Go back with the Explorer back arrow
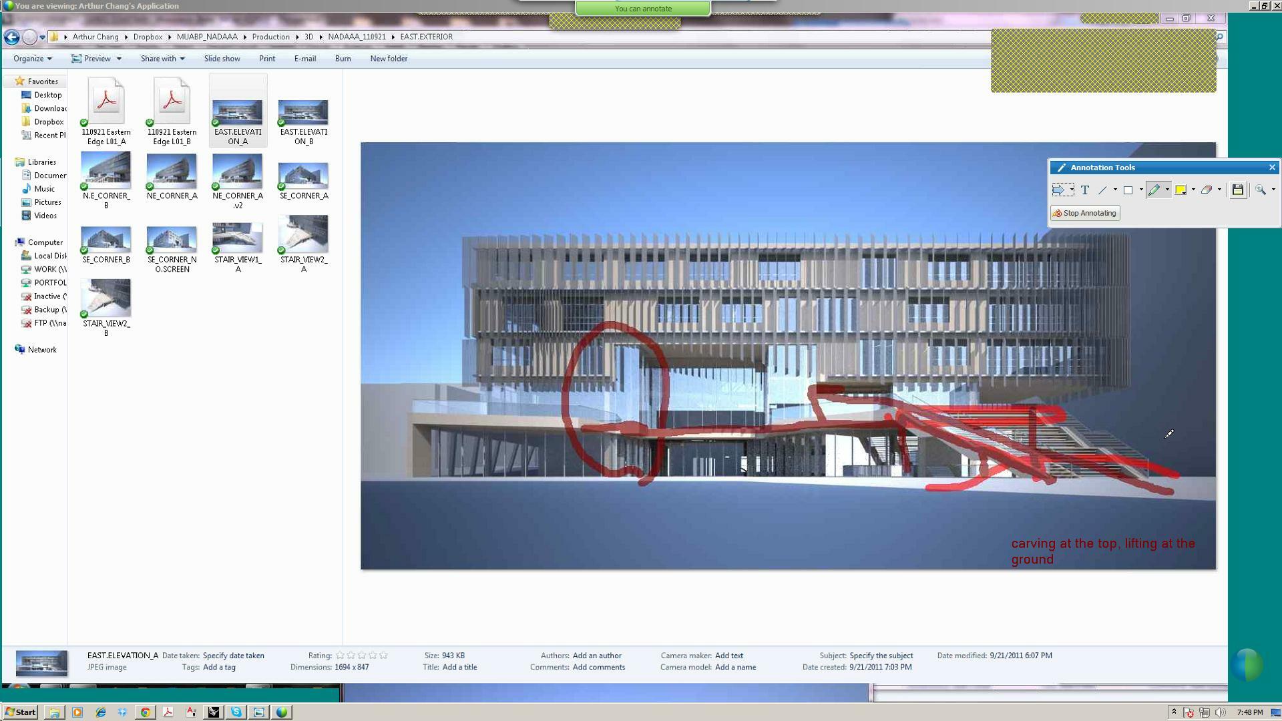Screen dimensions: 1282x721 (11, 37)
